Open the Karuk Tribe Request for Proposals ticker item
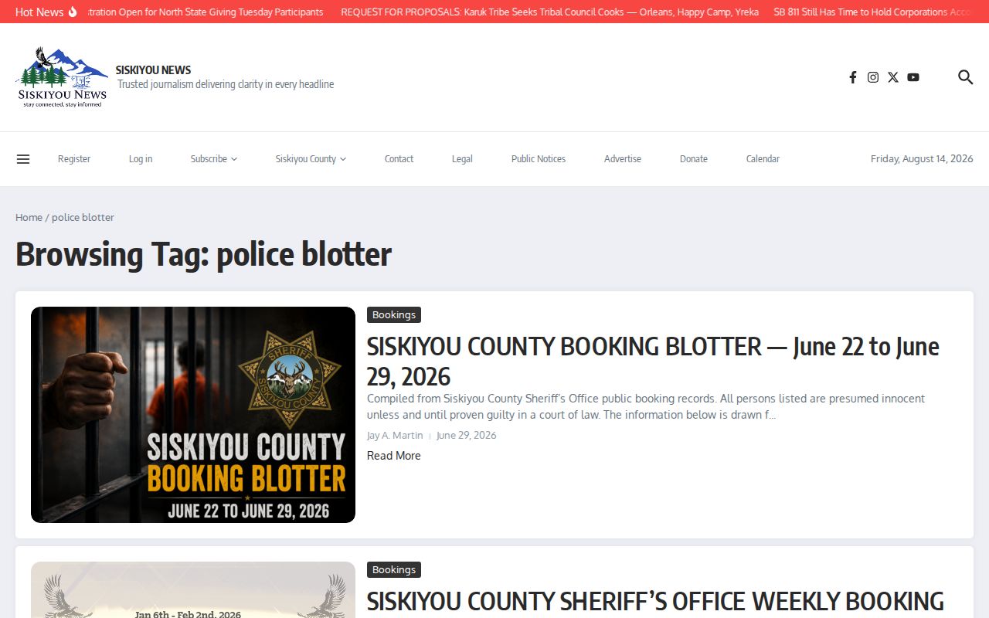989x618 pixels. [x=549, y=12]
